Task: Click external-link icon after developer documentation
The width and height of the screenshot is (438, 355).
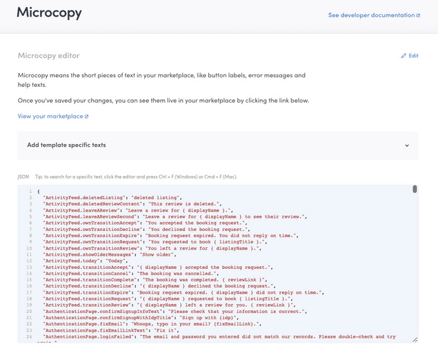Action: (x=418, y=15)
